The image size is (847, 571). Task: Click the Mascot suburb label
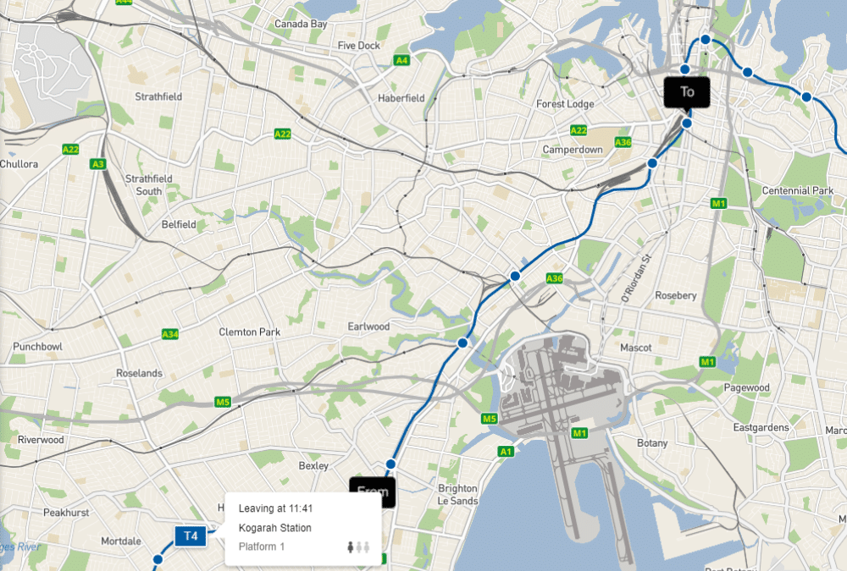tap(636, 349)
